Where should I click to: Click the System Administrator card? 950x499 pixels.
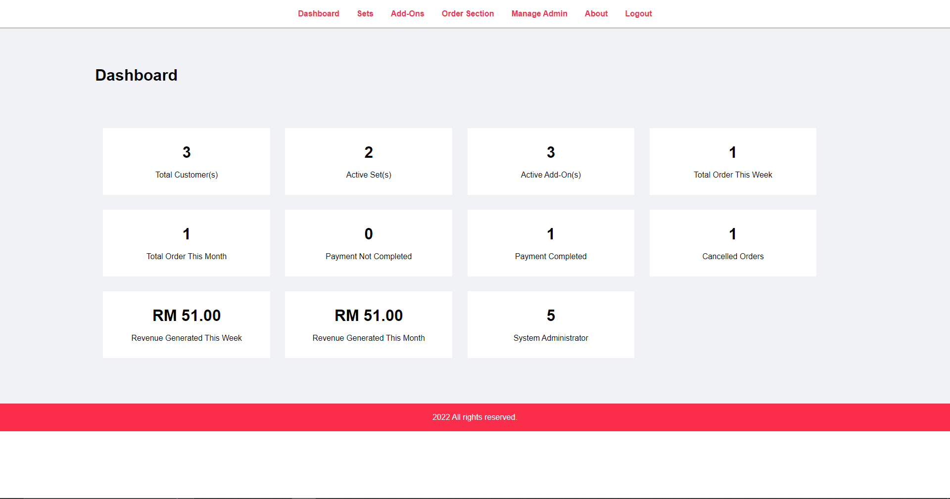(x=550, y=324)
